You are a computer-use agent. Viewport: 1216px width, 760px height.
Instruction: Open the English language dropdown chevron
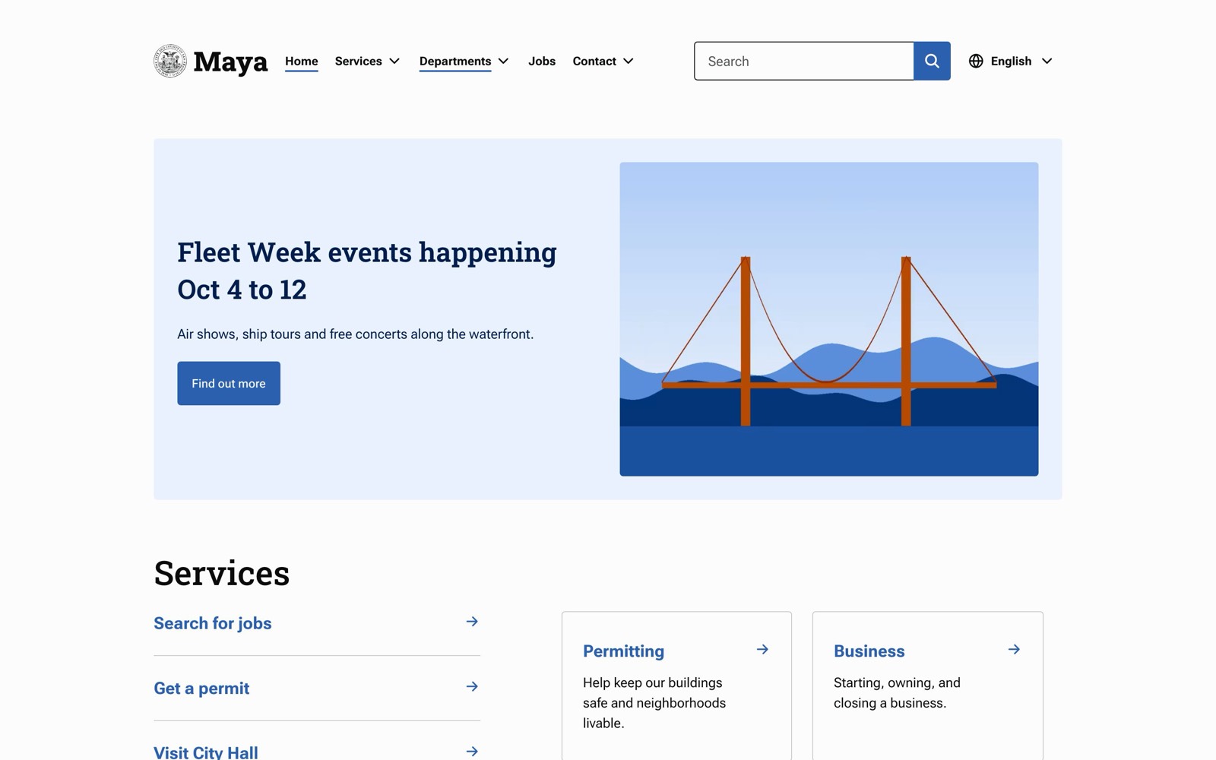1047,61
